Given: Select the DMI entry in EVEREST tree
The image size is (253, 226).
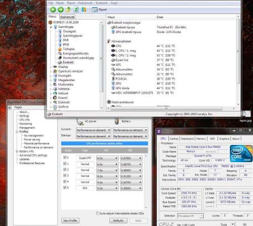Looking at the screenshot, I should [x=66, y=40].
